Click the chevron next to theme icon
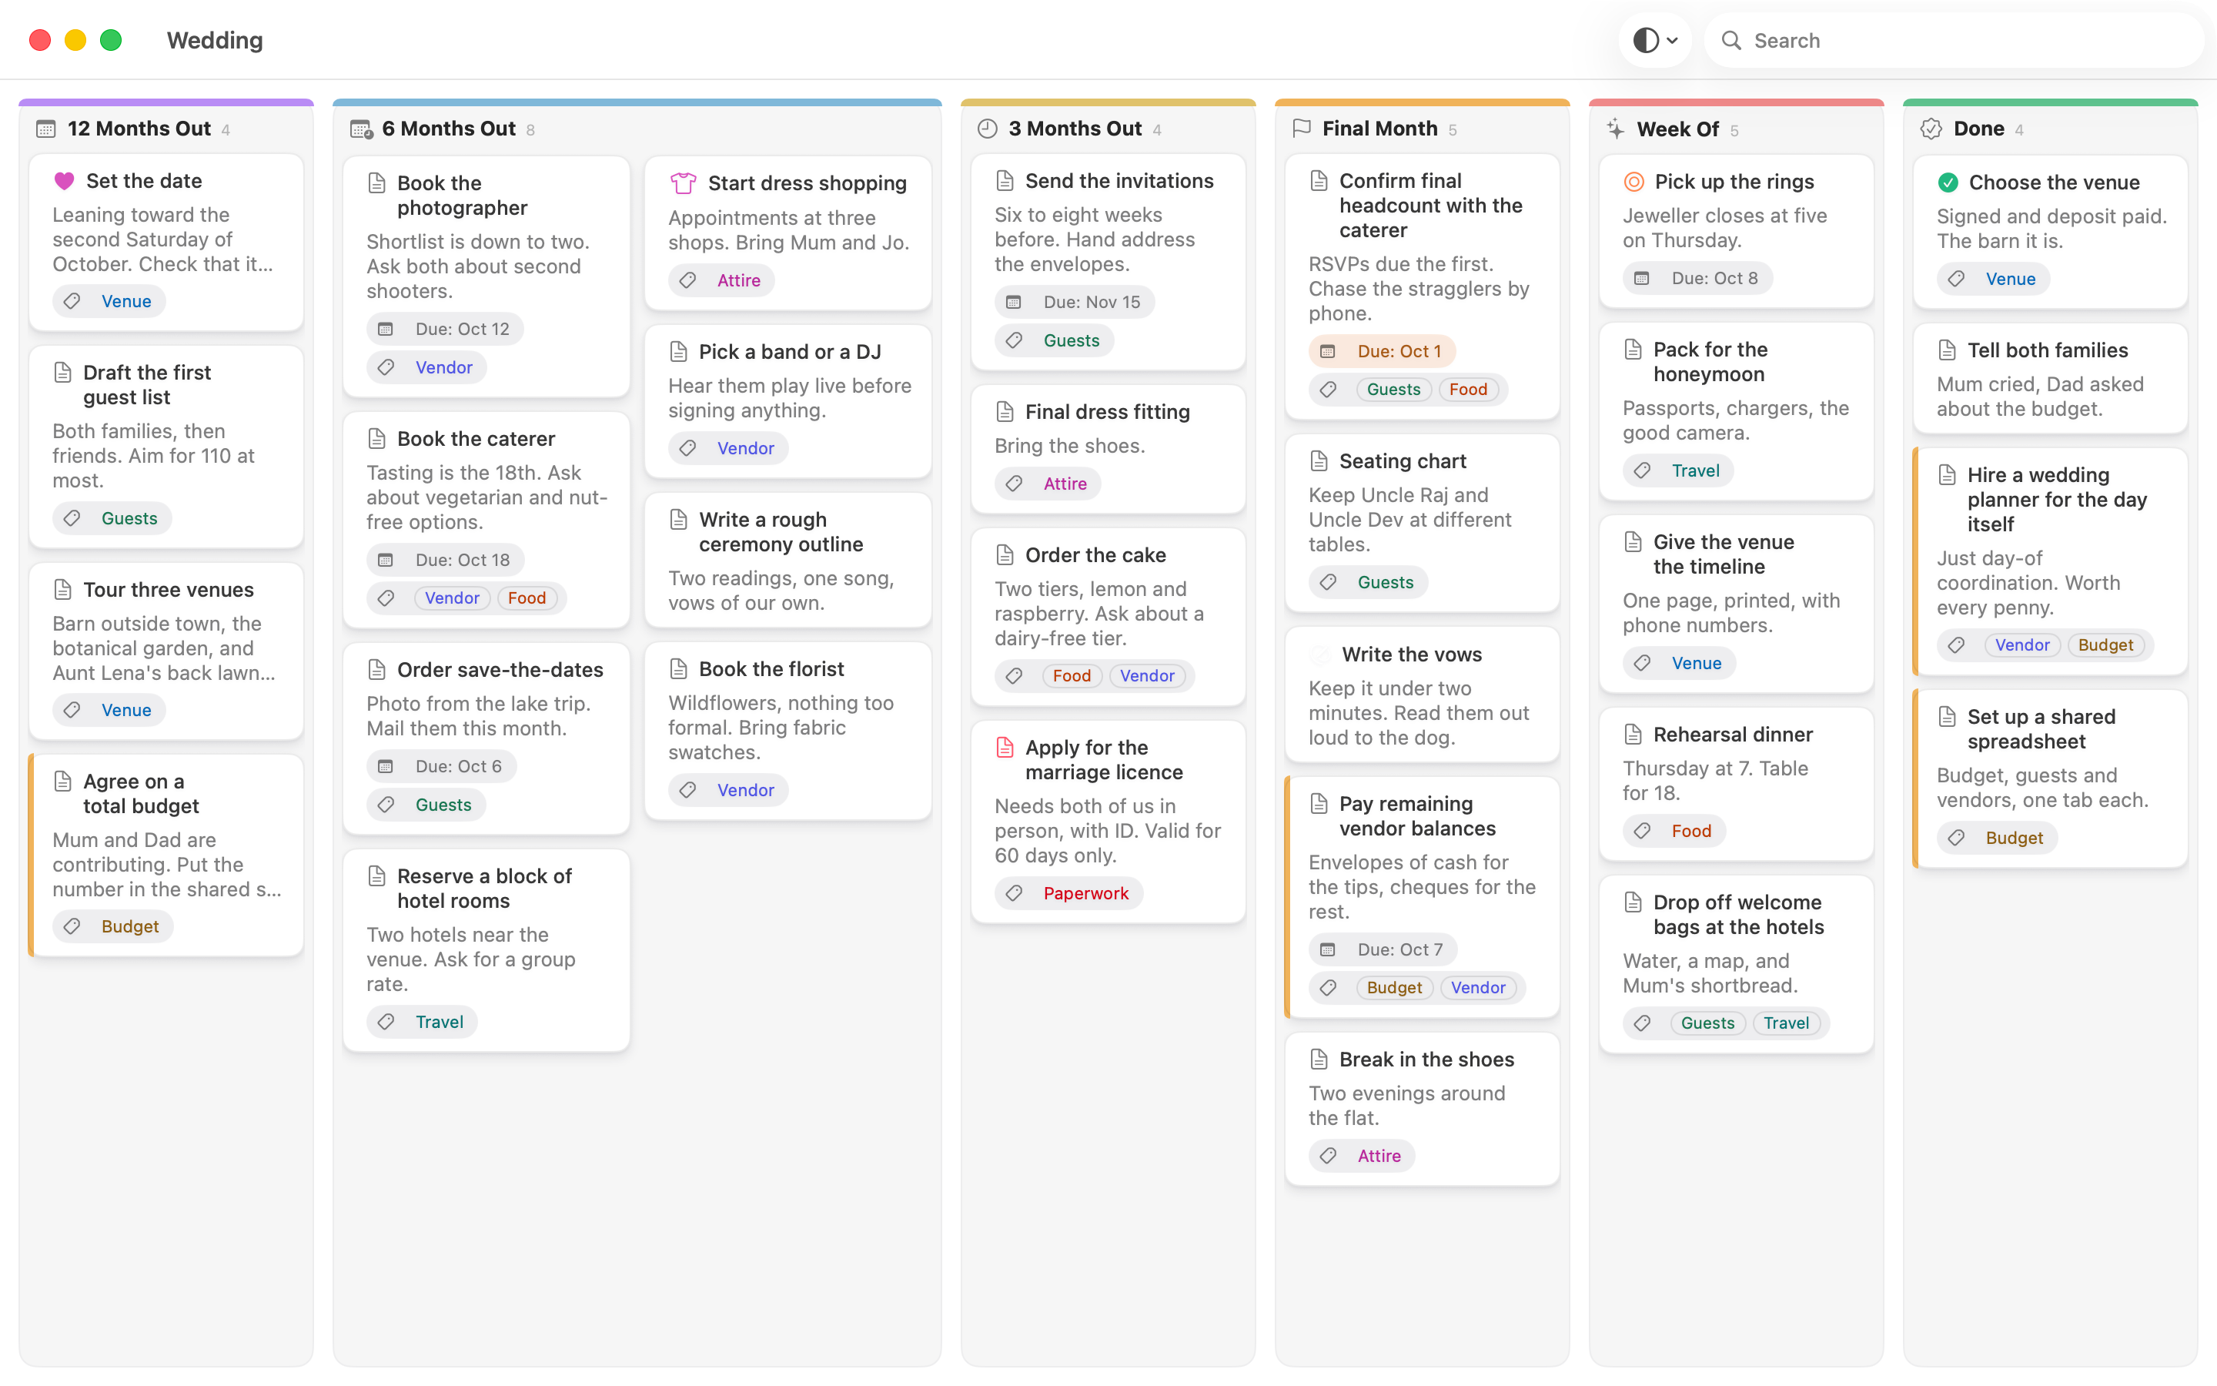Viewport: 2217px width, 1386px height. pyautogui.click(x=1672, y=40)
